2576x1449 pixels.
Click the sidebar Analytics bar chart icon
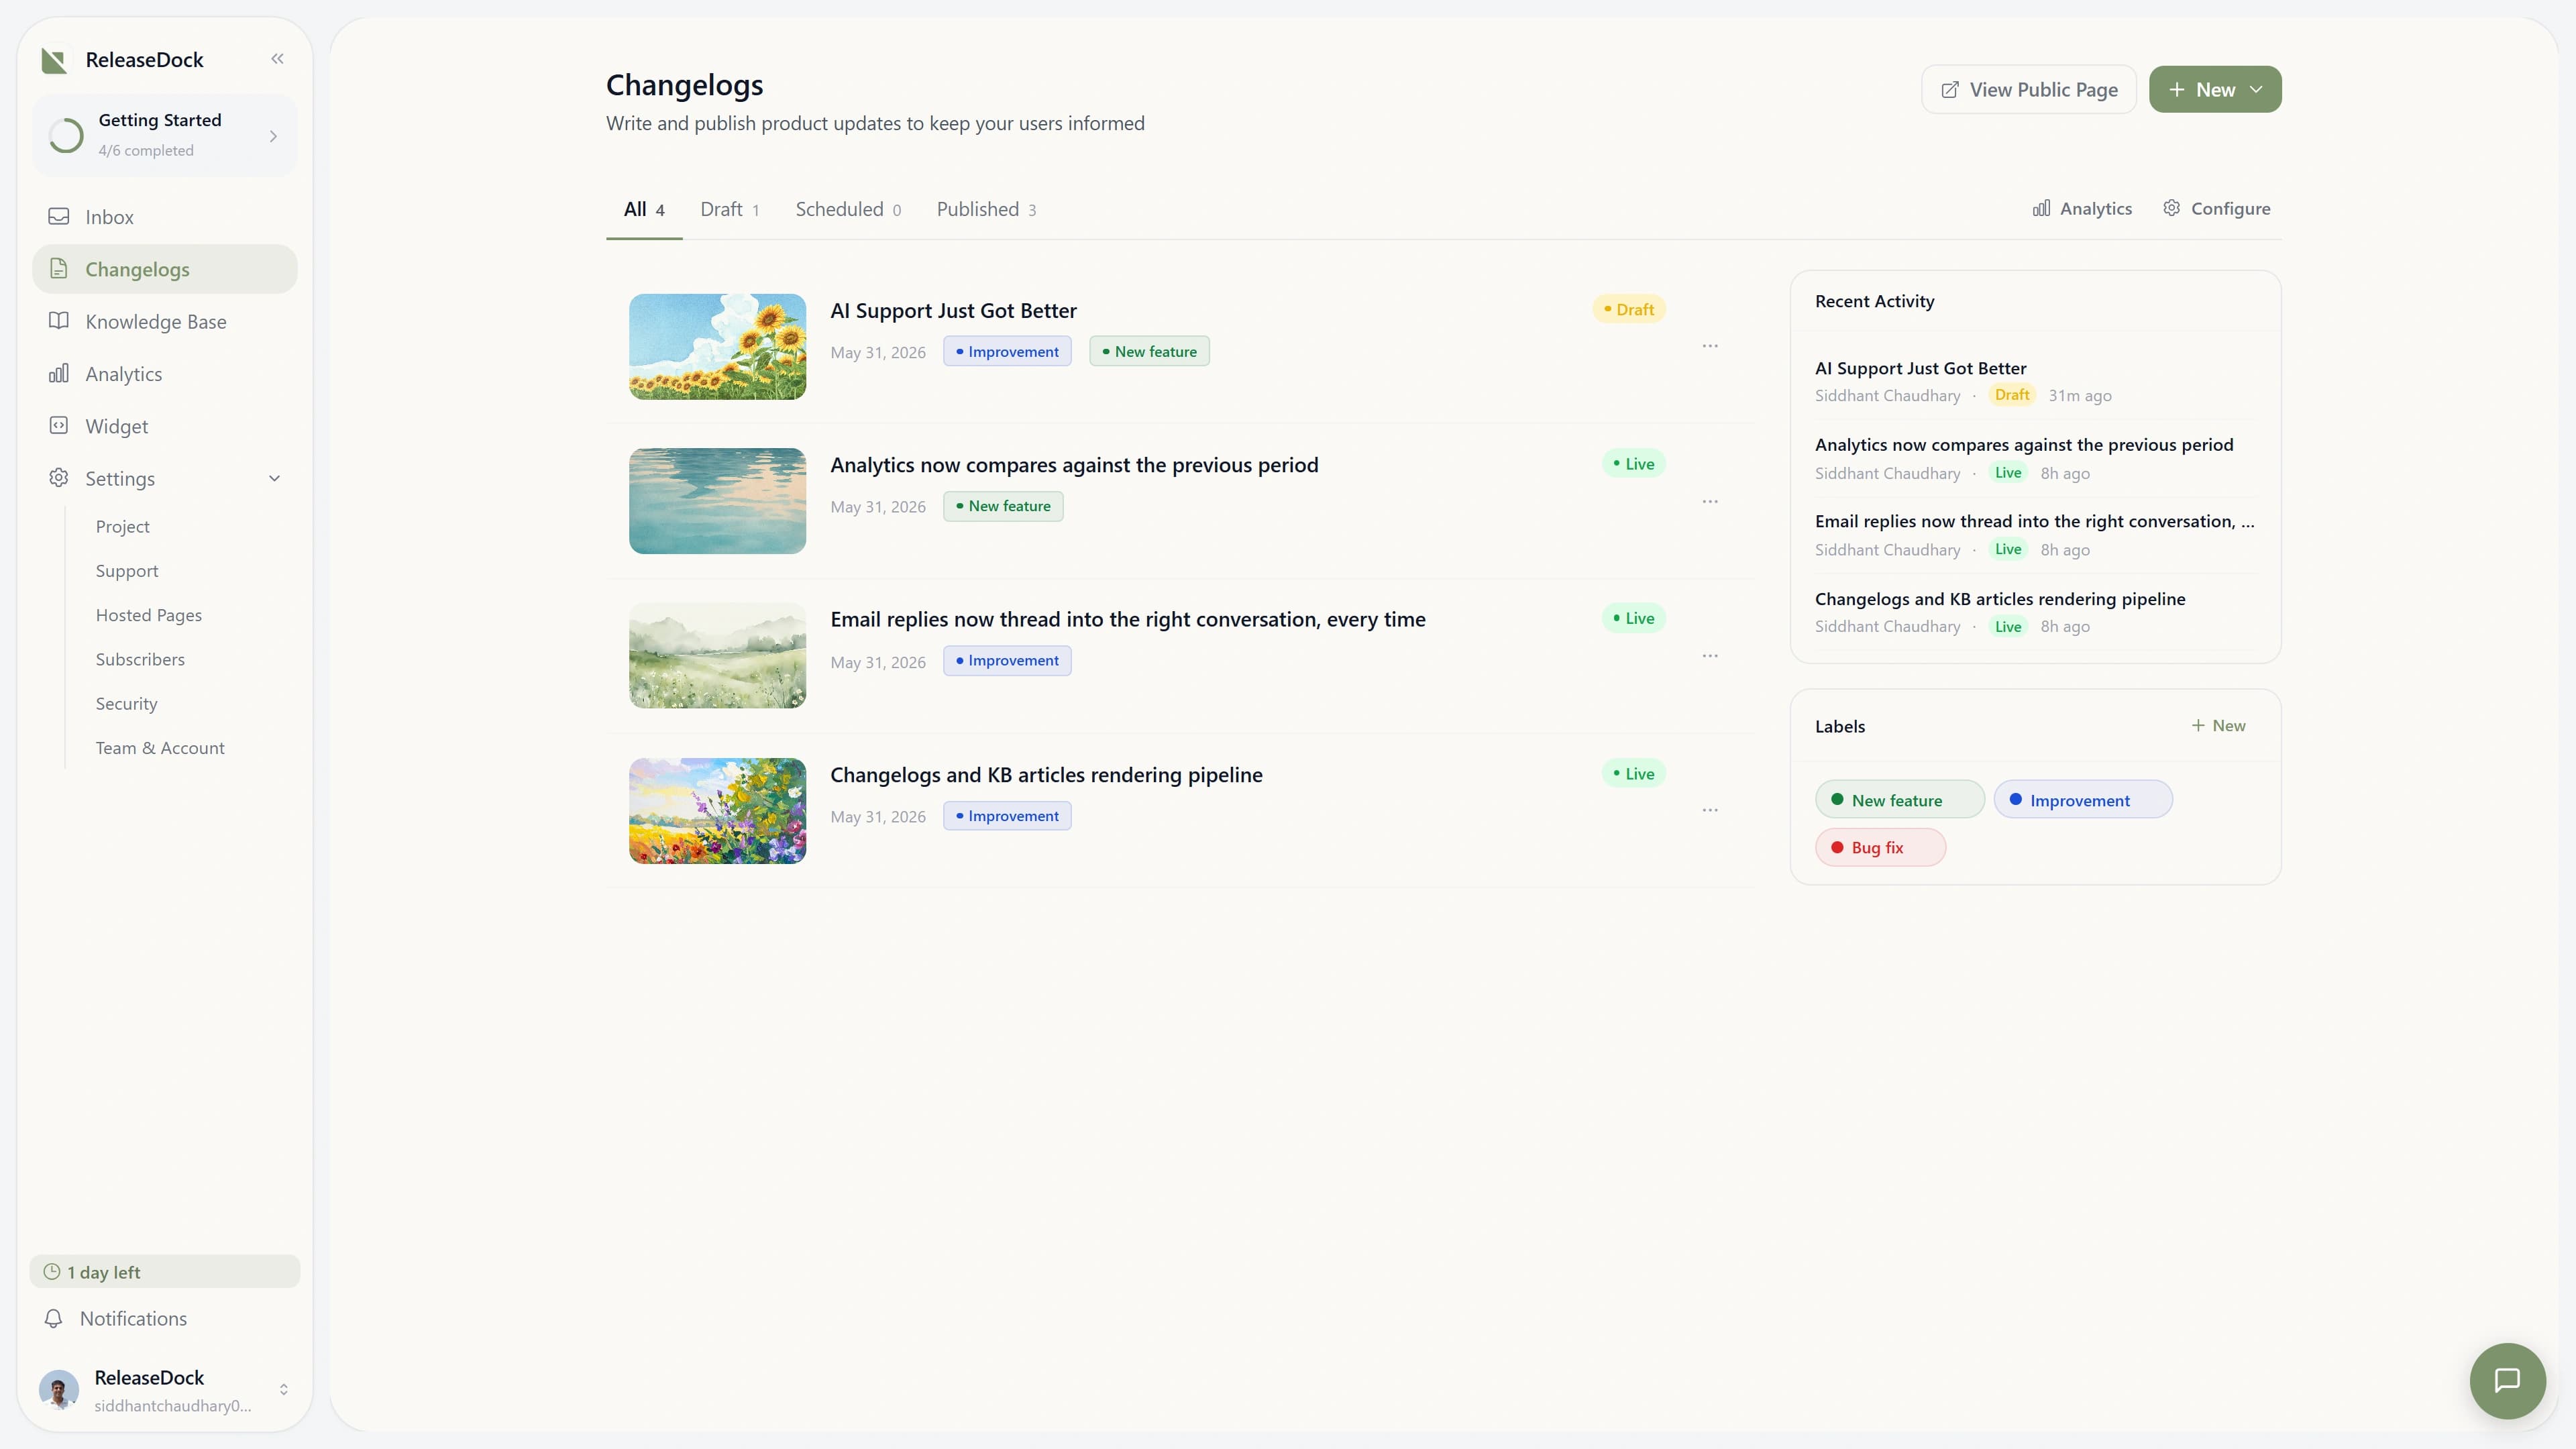59,373
